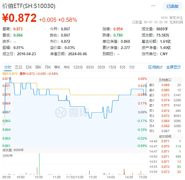Click the 成交量 value 8689手
Image resolution: width=185 pixels, height=180 pixels.
point(162,29)
